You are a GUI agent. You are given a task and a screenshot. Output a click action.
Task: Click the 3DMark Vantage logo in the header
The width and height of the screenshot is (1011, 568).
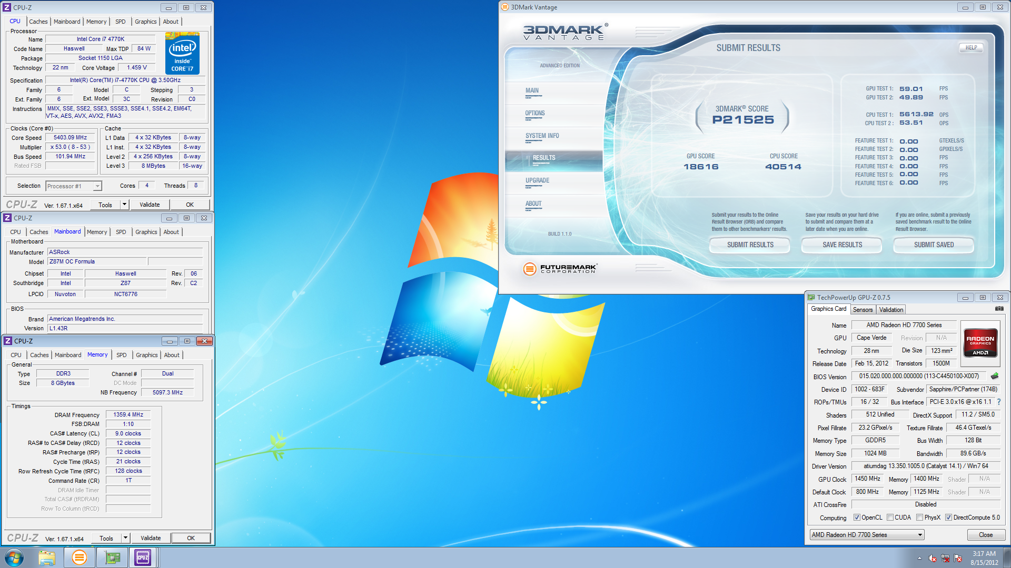pyautogui.click(x=566, y=32)
